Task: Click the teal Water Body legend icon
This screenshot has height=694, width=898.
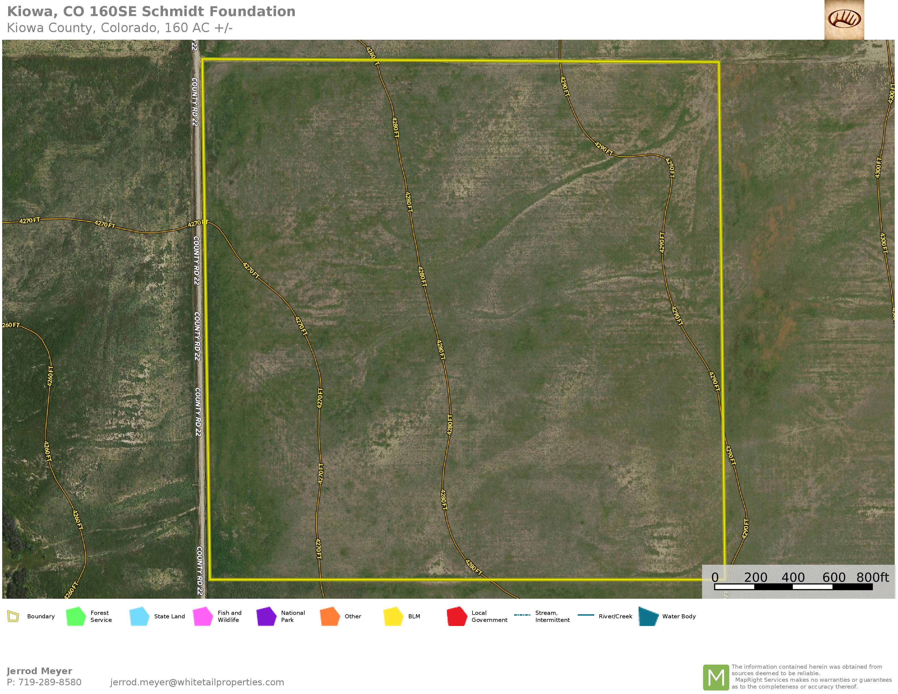Action: pos(648,616)
